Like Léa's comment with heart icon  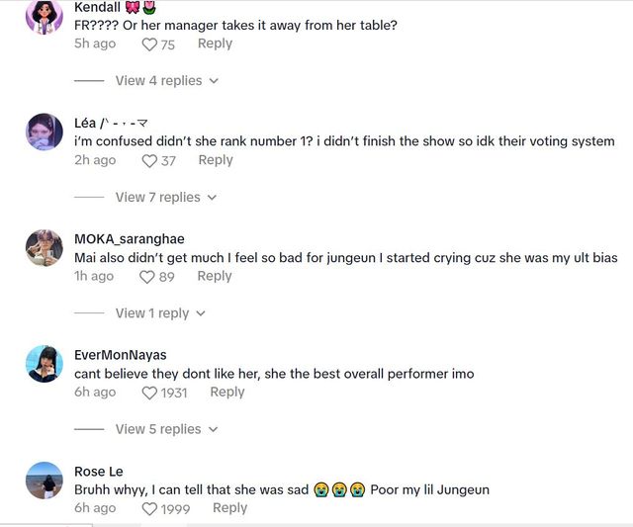[150, 161]
